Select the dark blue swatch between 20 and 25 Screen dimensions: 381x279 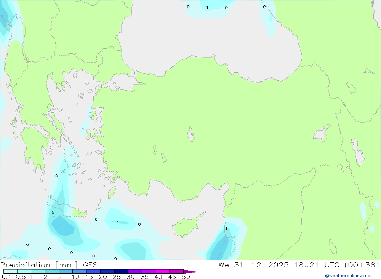pos(107,271)
